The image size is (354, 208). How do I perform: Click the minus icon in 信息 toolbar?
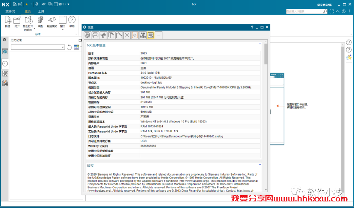coord(159,35)
